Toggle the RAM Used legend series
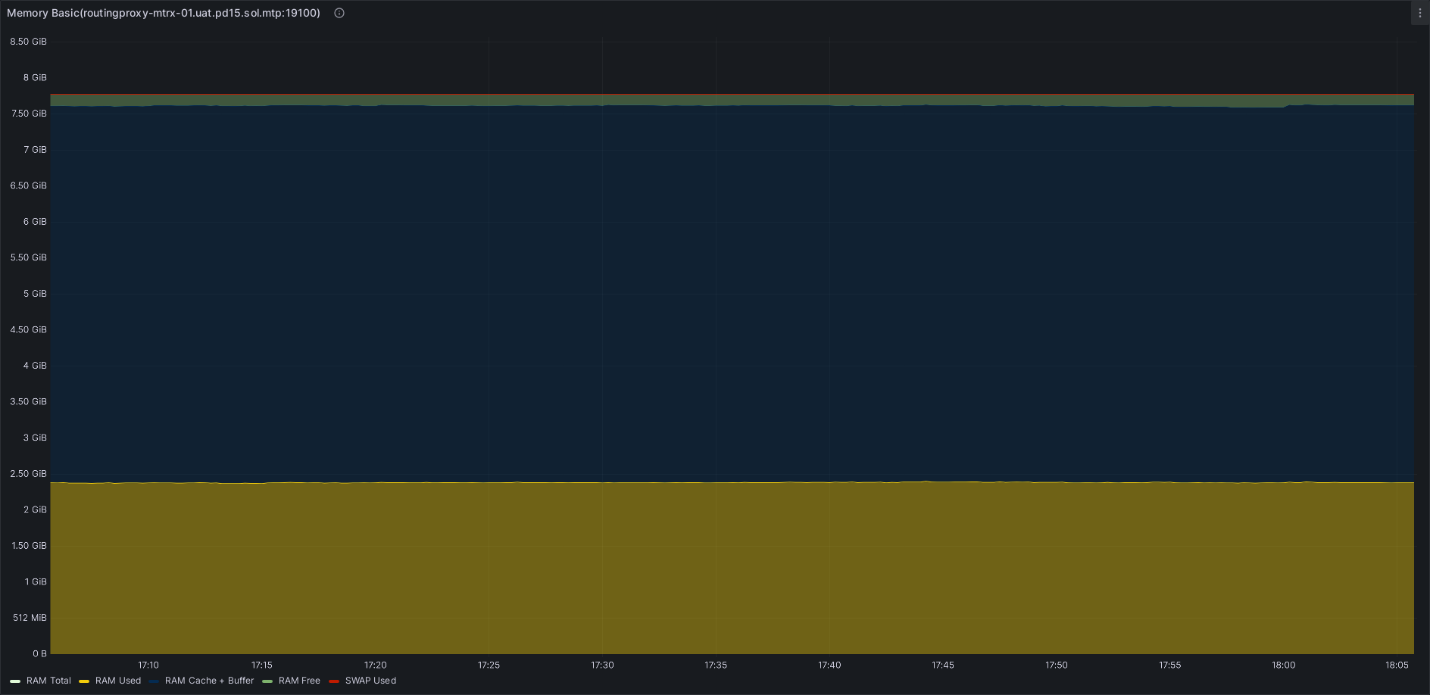The image size is (1430, 695). click(118, 681)
